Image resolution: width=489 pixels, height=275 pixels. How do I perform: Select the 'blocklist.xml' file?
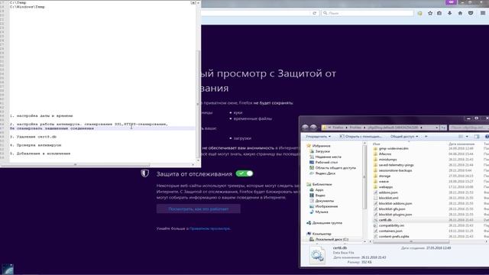coord(388,198)
